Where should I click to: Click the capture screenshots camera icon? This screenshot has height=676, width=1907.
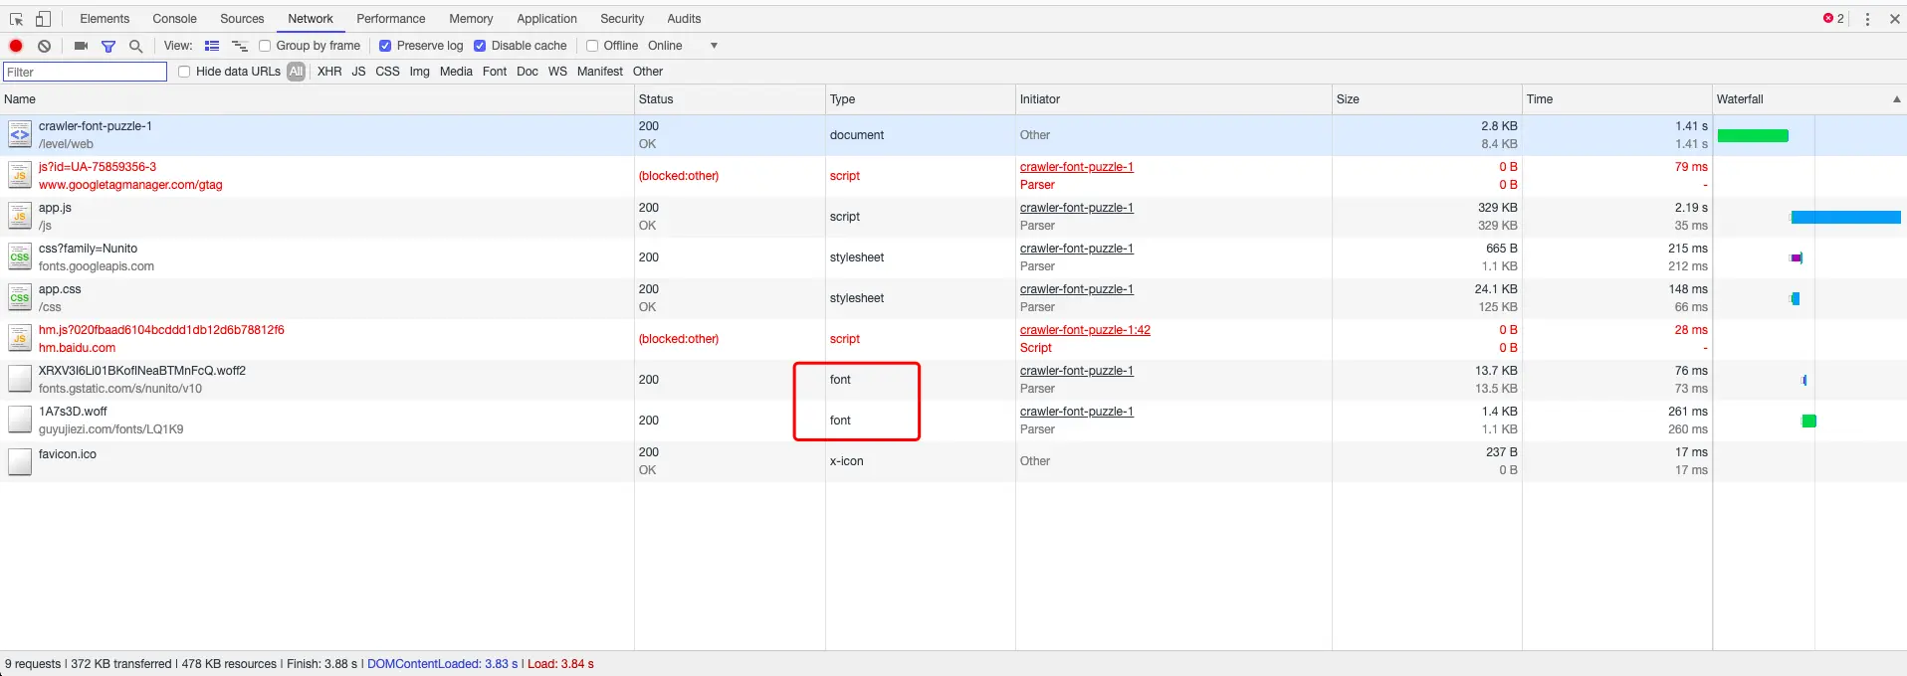(81, 46)
